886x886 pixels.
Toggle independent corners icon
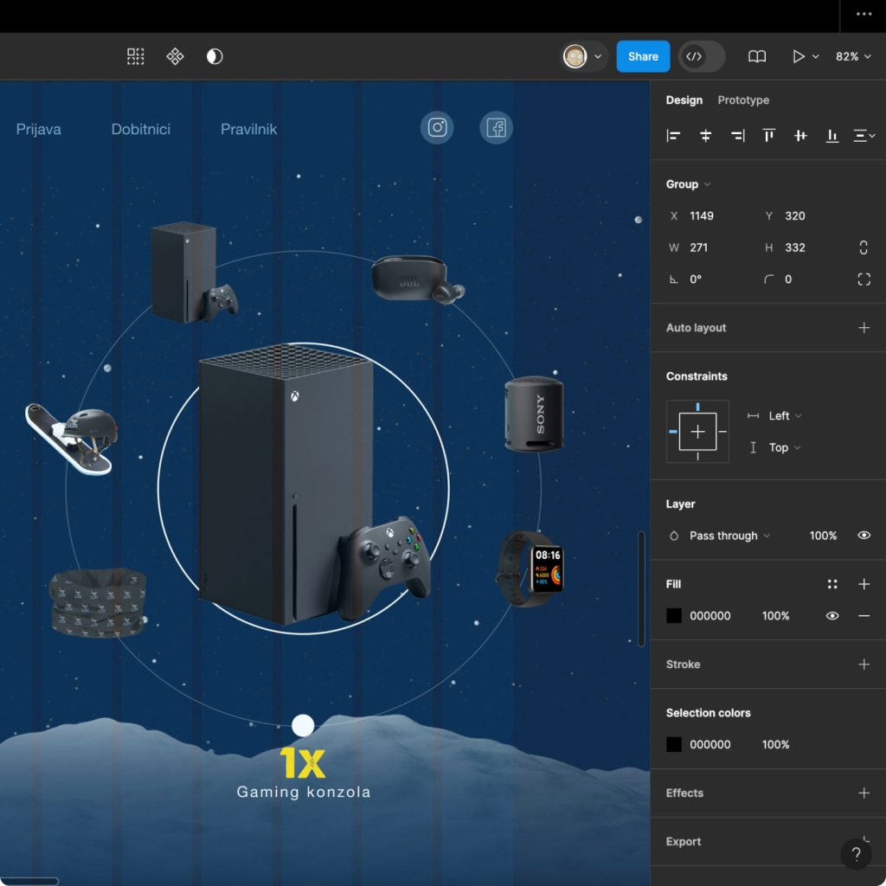pos(864,279)
